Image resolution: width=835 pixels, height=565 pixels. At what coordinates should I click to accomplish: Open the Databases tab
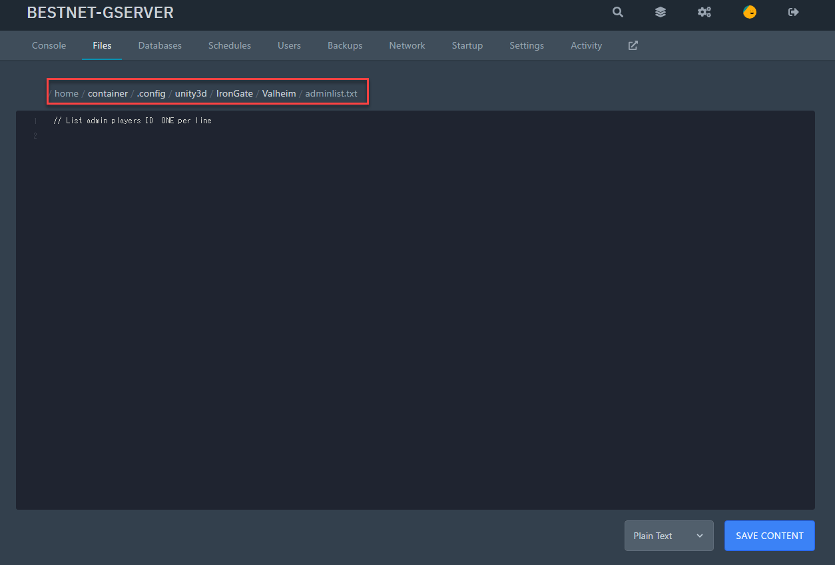[x=160, y=45]
